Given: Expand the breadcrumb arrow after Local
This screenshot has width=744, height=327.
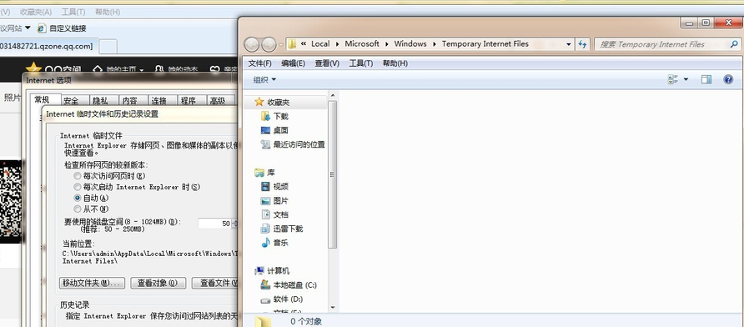Looking at the screenshot, I should click(x=337, y=43).
